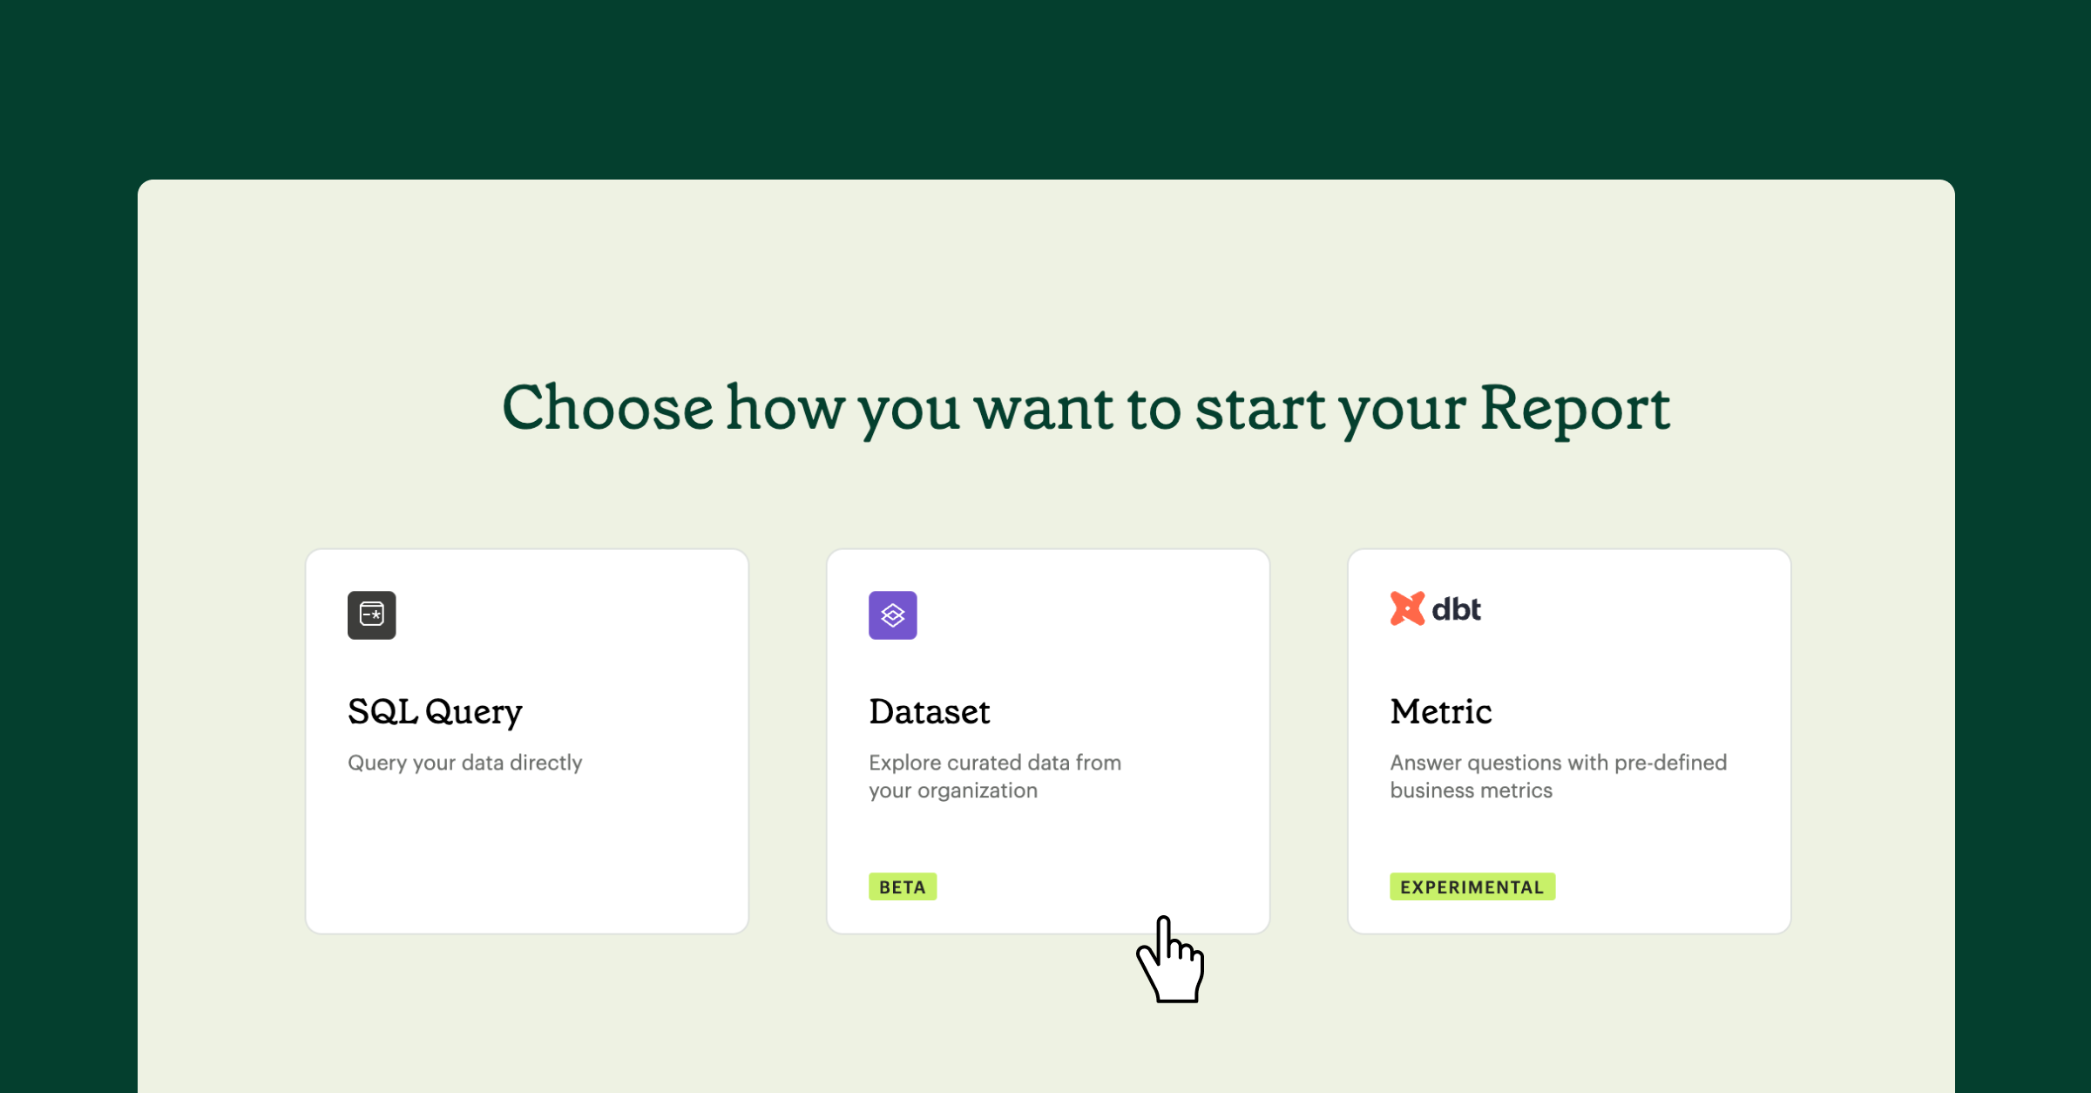Screen dimensions: 2091x1093
Task: Select the command-line icon on the SQL card
Action: 372,615
